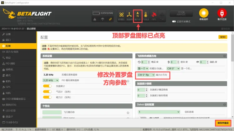Open the OSD tab
The width and height of the screenshot is (234, 131).
[x=18, y=99]
